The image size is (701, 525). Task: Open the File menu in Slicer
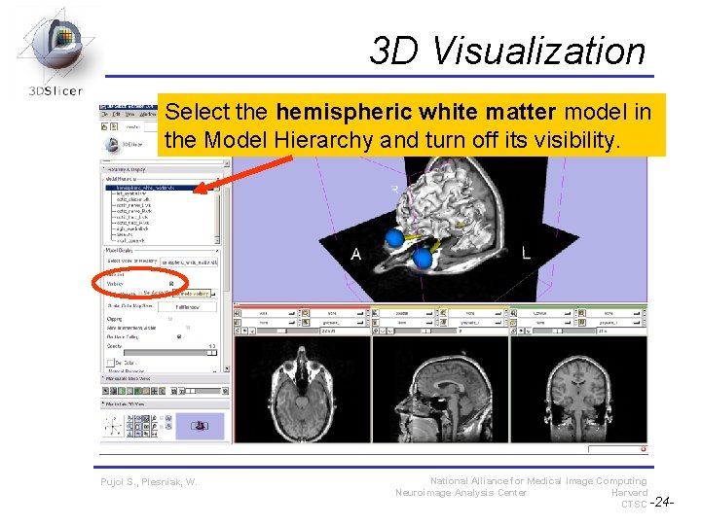pyautogui.click(x=105, y=115)
